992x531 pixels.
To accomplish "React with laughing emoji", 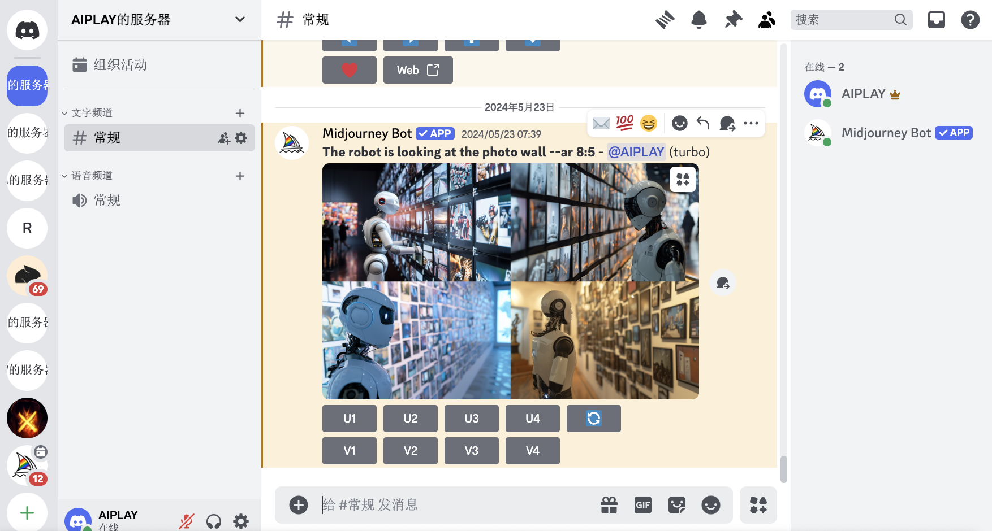I will (649, 123).
